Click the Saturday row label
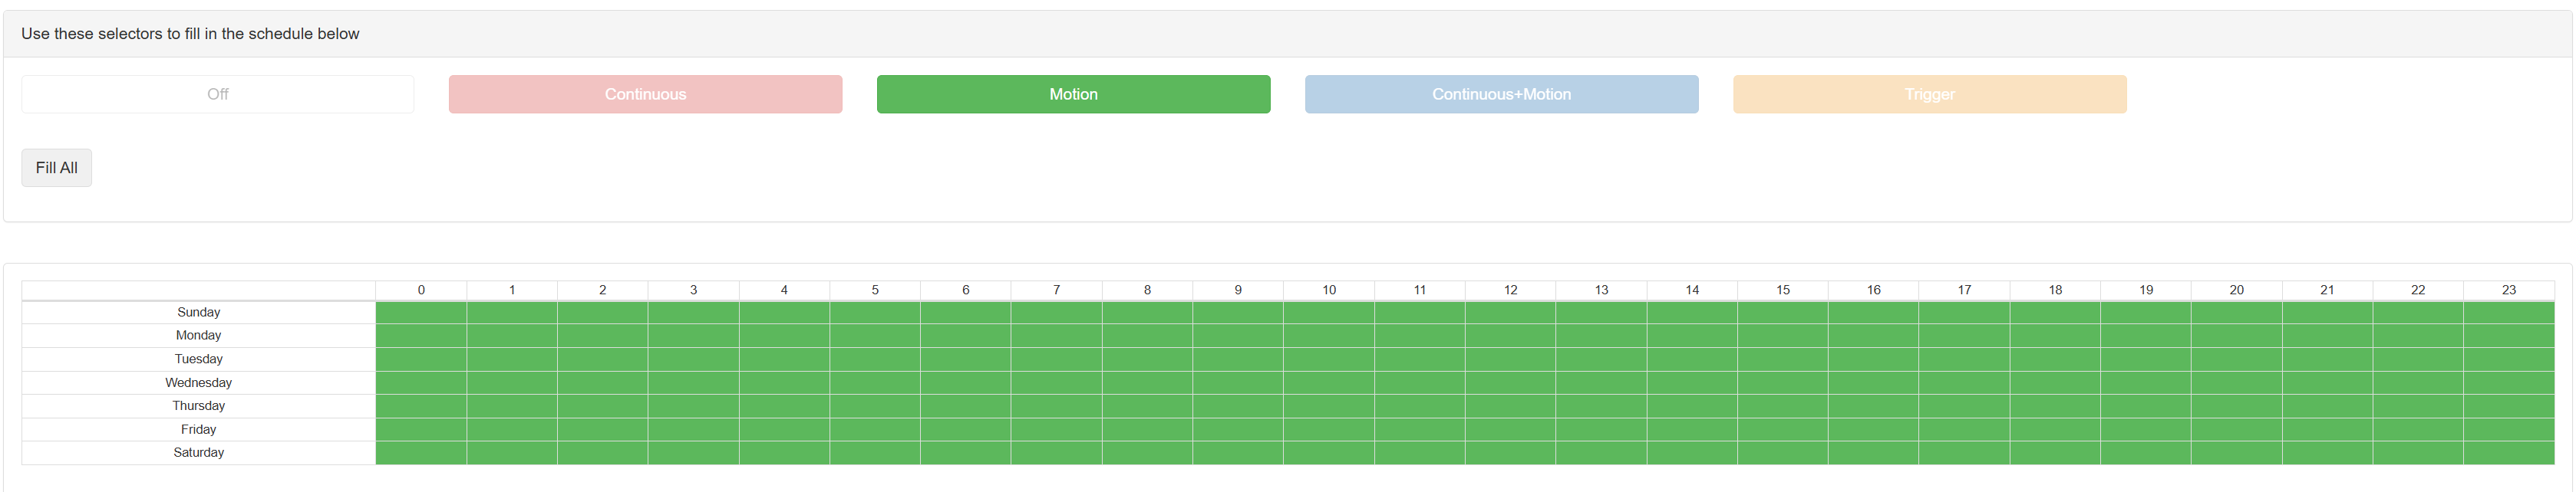This screenshot has height=492, width=2576. pyautogui.click(x=198, y=452)
